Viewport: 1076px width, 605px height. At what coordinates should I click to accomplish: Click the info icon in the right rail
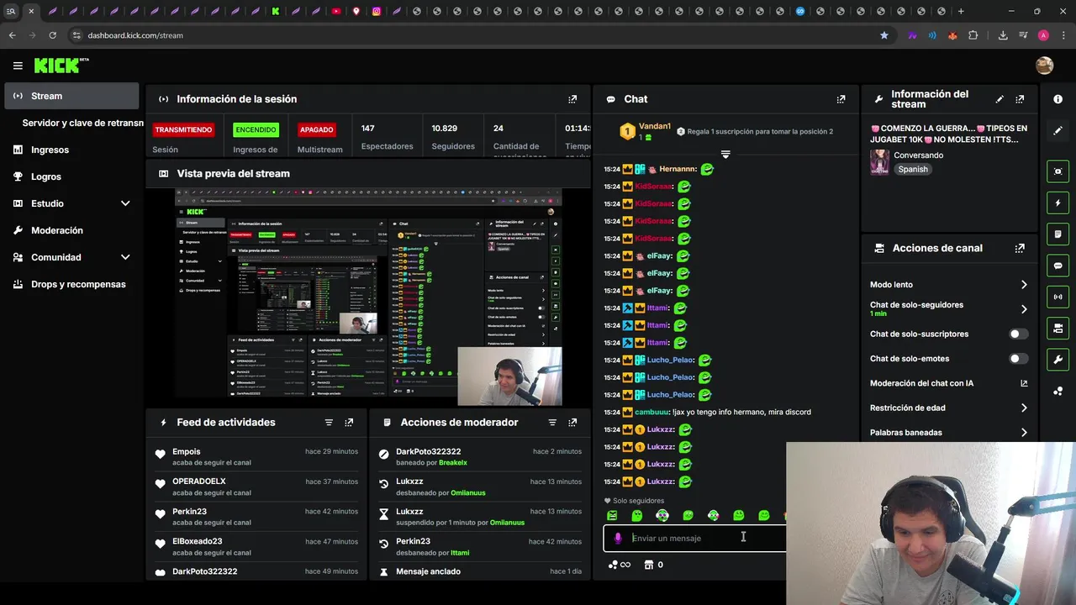pos(1058,99)
